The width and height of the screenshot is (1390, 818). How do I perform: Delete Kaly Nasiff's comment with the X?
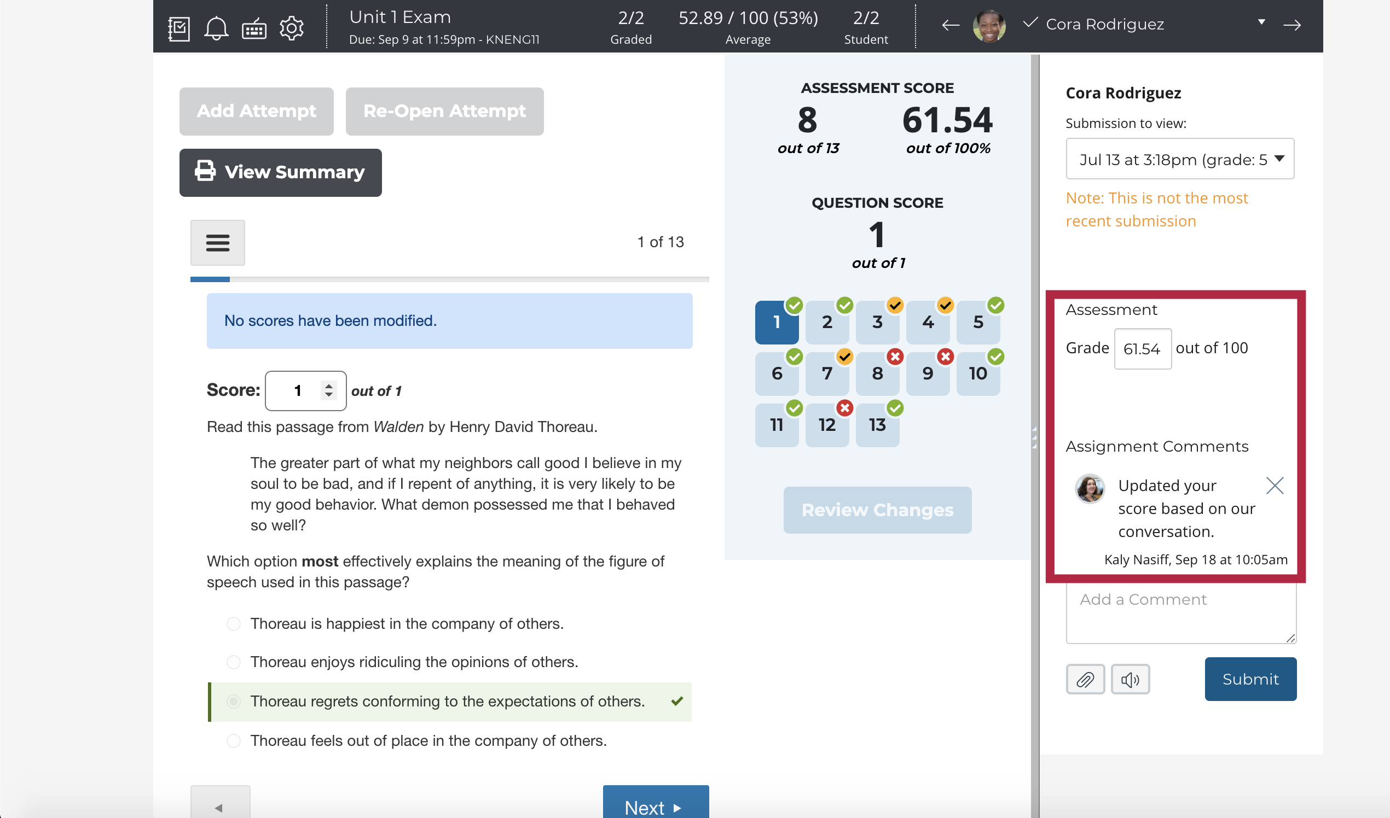tap(1275, 486)
